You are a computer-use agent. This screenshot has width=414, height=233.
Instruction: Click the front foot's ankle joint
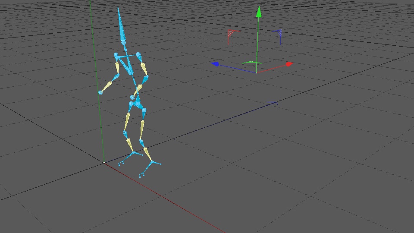(x=152, y=161)
